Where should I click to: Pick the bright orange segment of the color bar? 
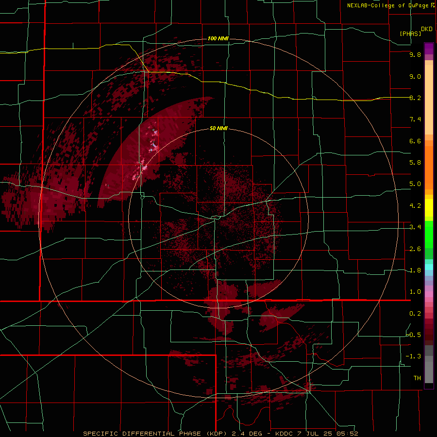[429, 168]
